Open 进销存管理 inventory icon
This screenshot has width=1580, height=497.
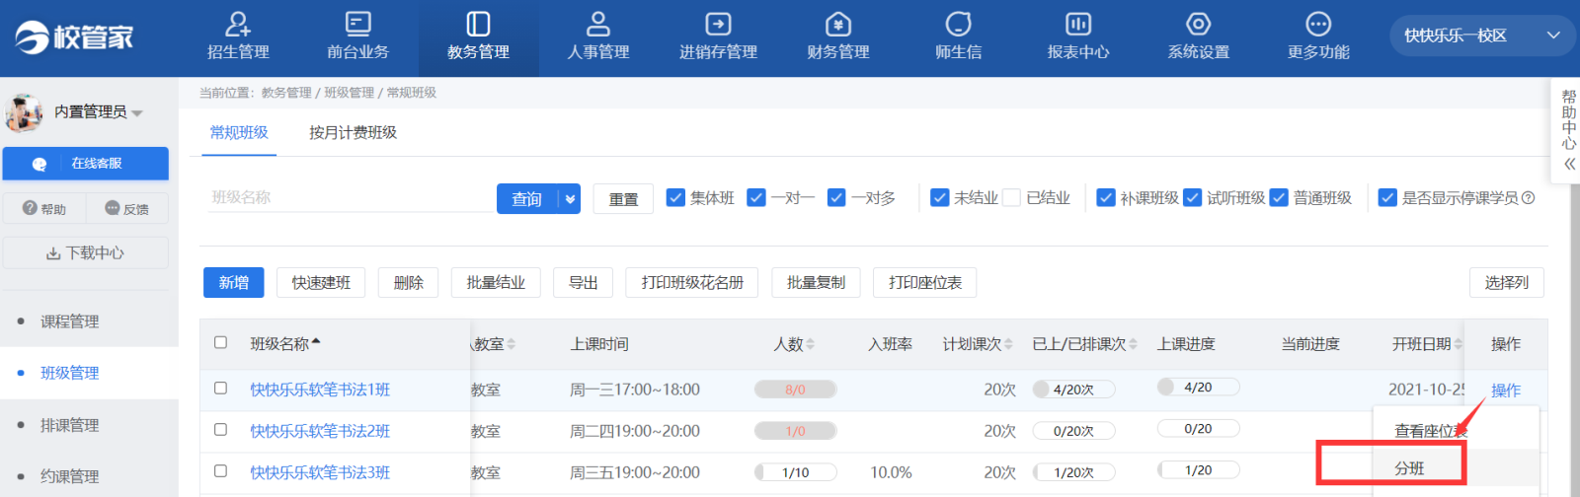(718, 25)
